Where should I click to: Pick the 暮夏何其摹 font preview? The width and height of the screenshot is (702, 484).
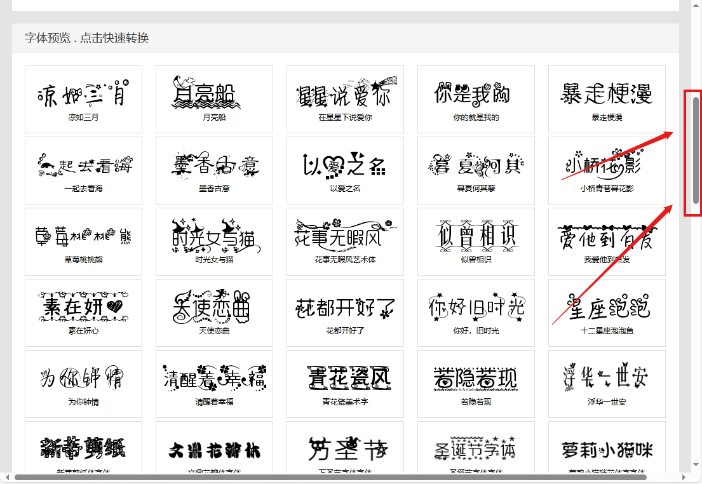click(x=476, y=171)
